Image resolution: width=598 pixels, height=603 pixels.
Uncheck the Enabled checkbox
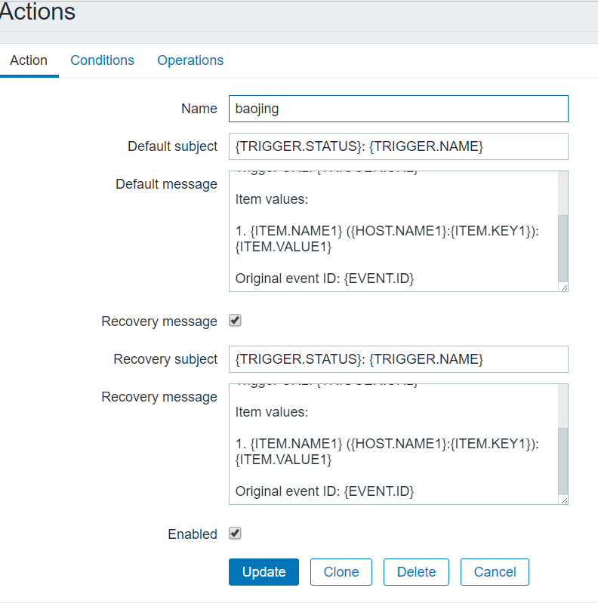tap(235, 534)
